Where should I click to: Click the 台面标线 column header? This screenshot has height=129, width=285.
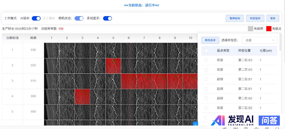(x=12, y=38)
